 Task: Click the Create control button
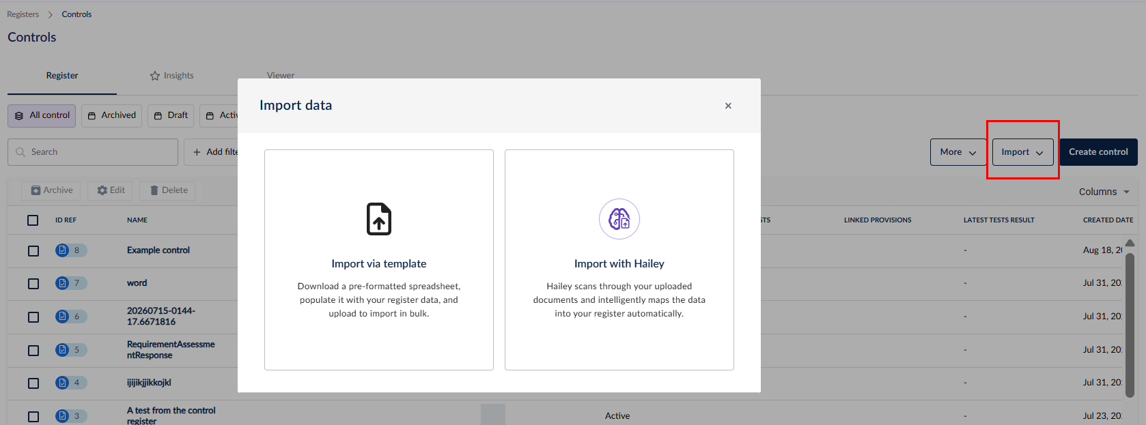tap(1098, 152)
